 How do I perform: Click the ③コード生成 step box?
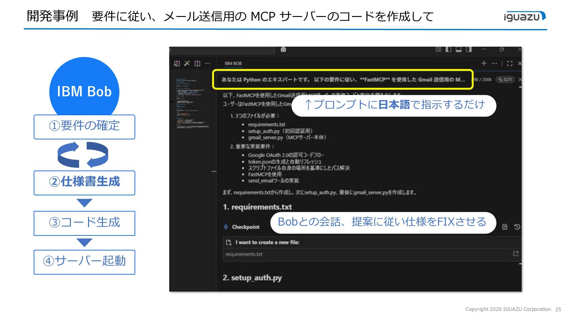[84, 223]
